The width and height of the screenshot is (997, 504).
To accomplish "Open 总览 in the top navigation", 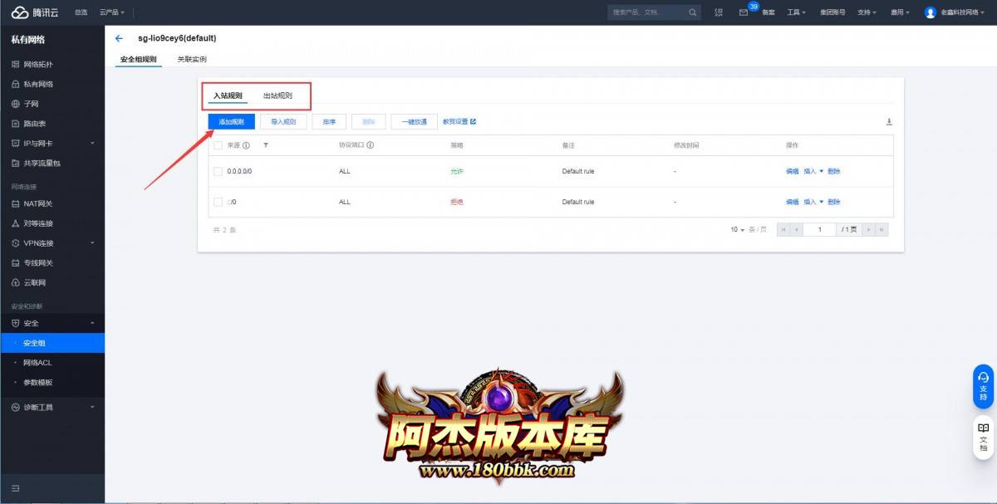I will coord(81,12).
